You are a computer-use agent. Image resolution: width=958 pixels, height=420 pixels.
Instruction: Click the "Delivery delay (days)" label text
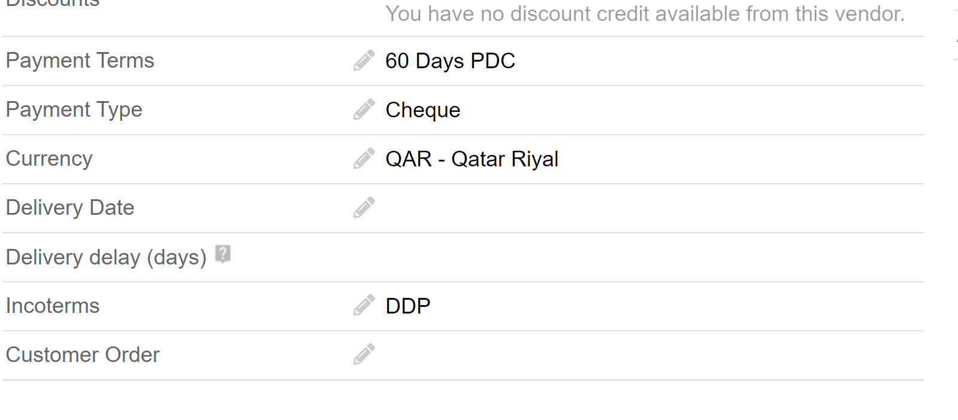(x=106, y=257)
